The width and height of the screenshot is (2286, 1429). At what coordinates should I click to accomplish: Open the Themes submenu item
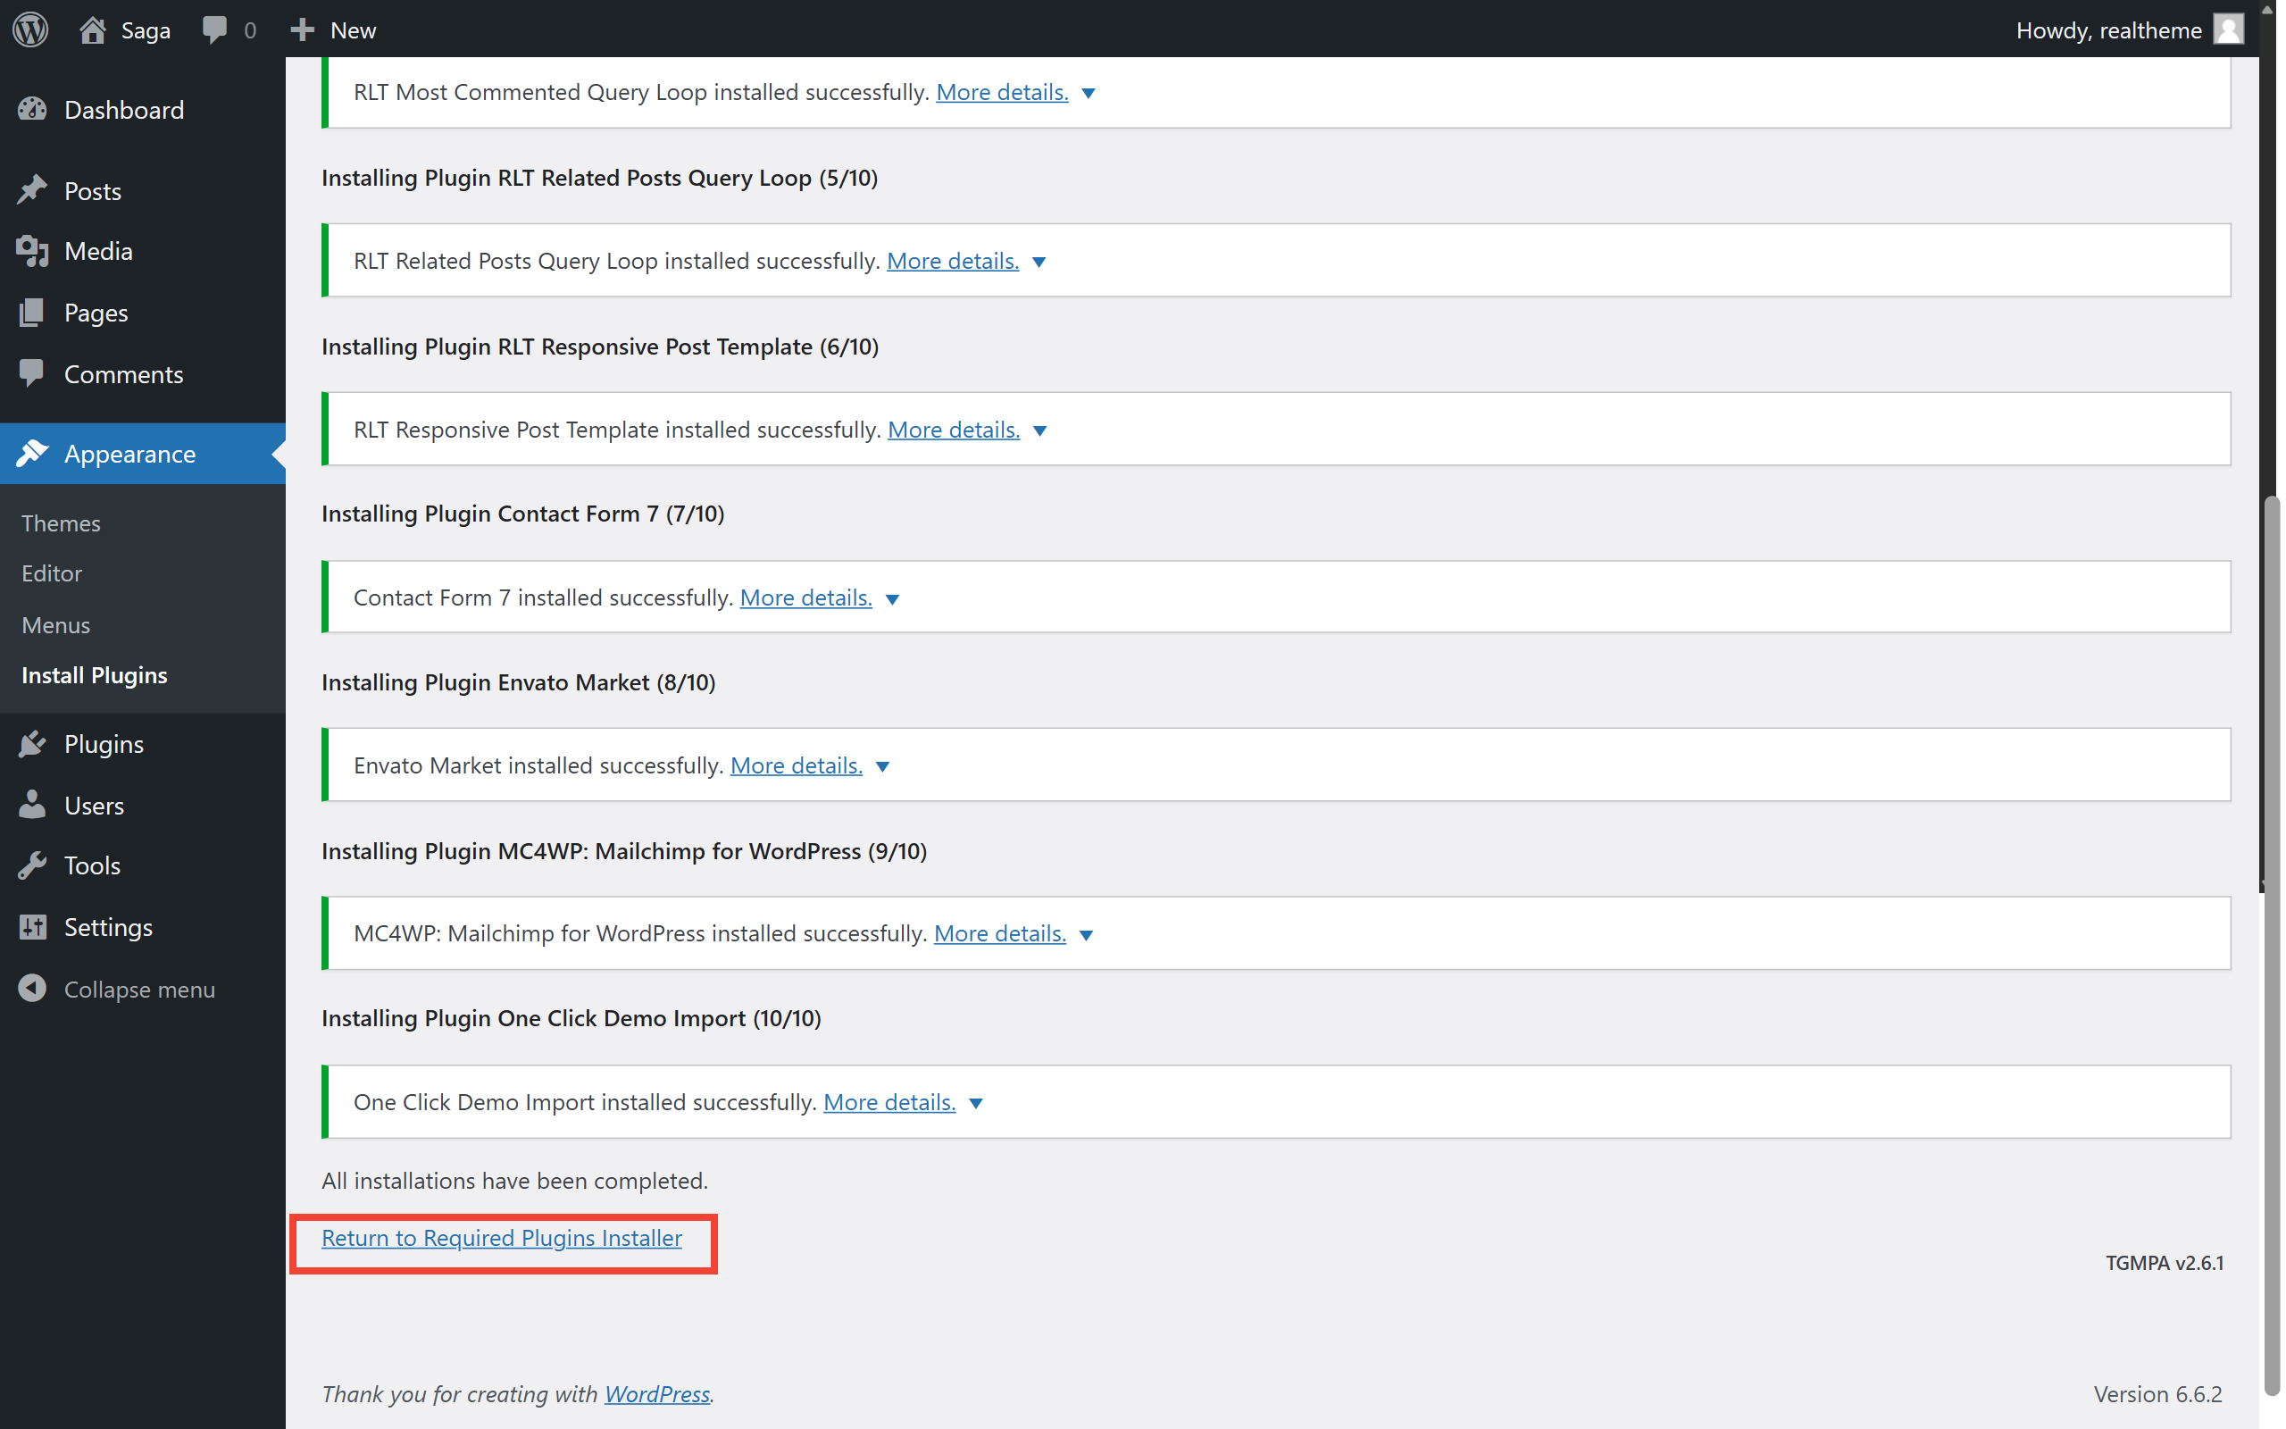61,522
